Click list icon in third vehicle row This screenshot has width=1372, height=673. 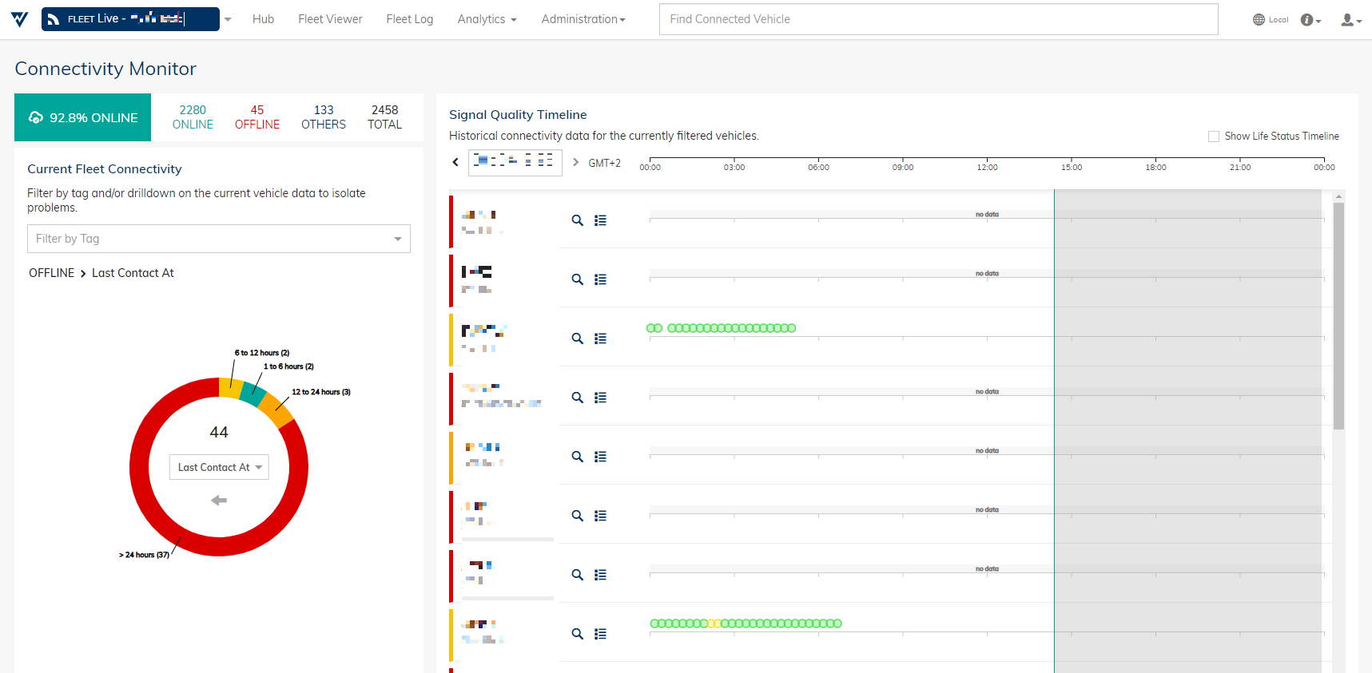pyautogui.click(x=600, y=338)
